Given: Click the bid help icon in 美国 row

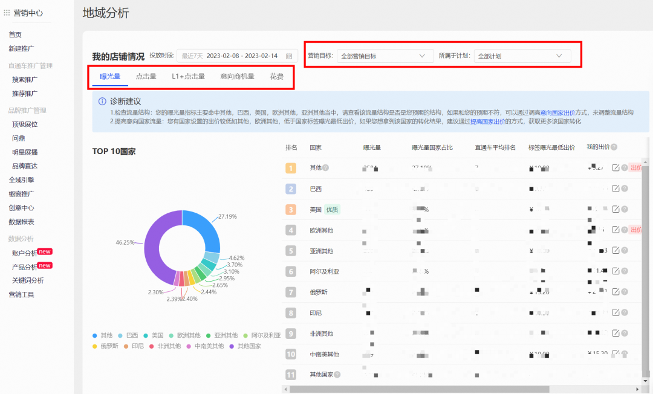Looking at the screenshot, I should [625, 209].
